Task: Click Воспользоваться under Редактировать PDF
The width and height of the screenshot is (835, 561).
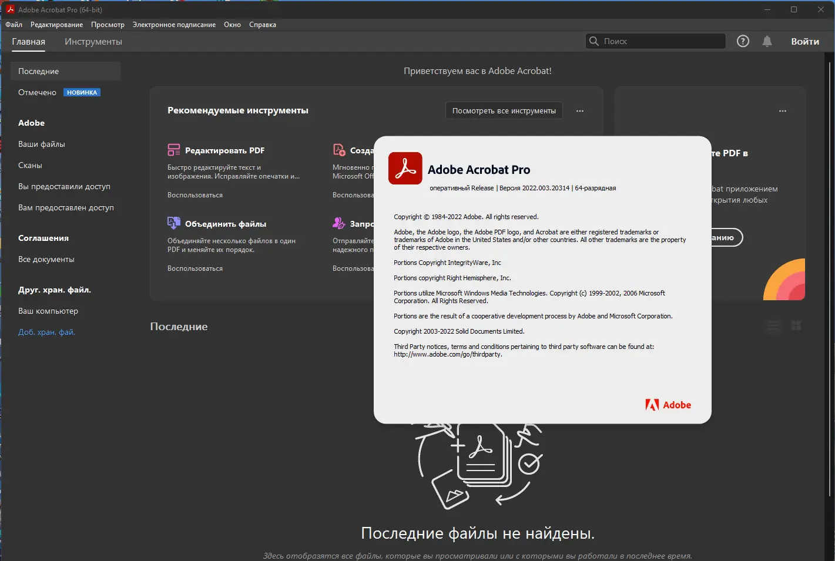Action: [195, 195]
